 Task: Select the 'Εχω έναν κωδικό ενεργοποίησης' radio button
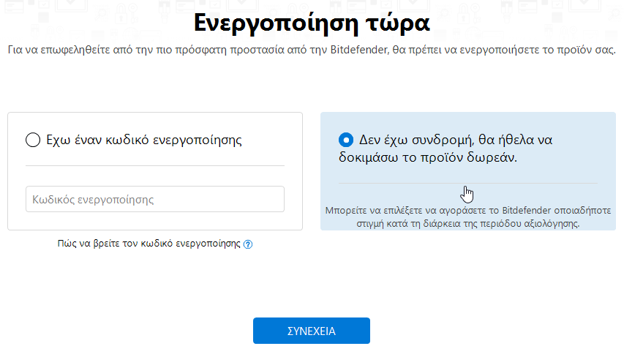coord(33,140)
